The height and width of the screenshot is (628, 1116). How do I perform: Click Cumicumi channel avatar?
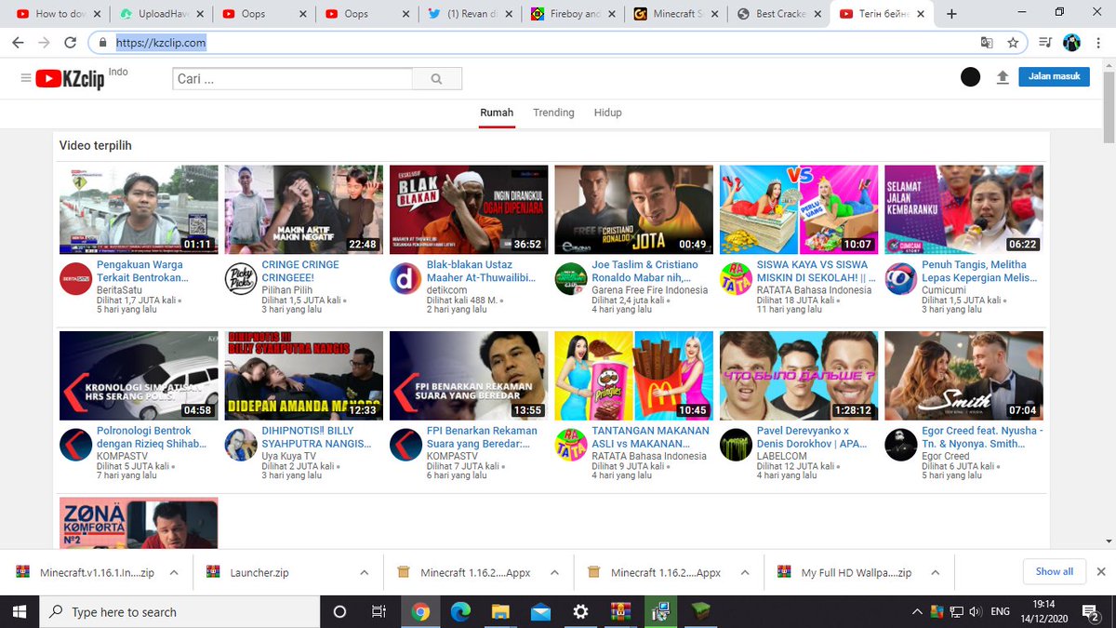pyautogui.click(x=900, y=279)
